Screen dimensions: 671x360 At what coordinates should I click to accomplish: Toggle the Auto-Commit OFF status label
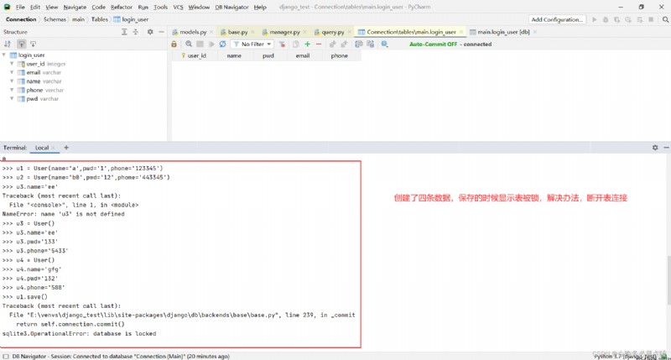[433, 44]
